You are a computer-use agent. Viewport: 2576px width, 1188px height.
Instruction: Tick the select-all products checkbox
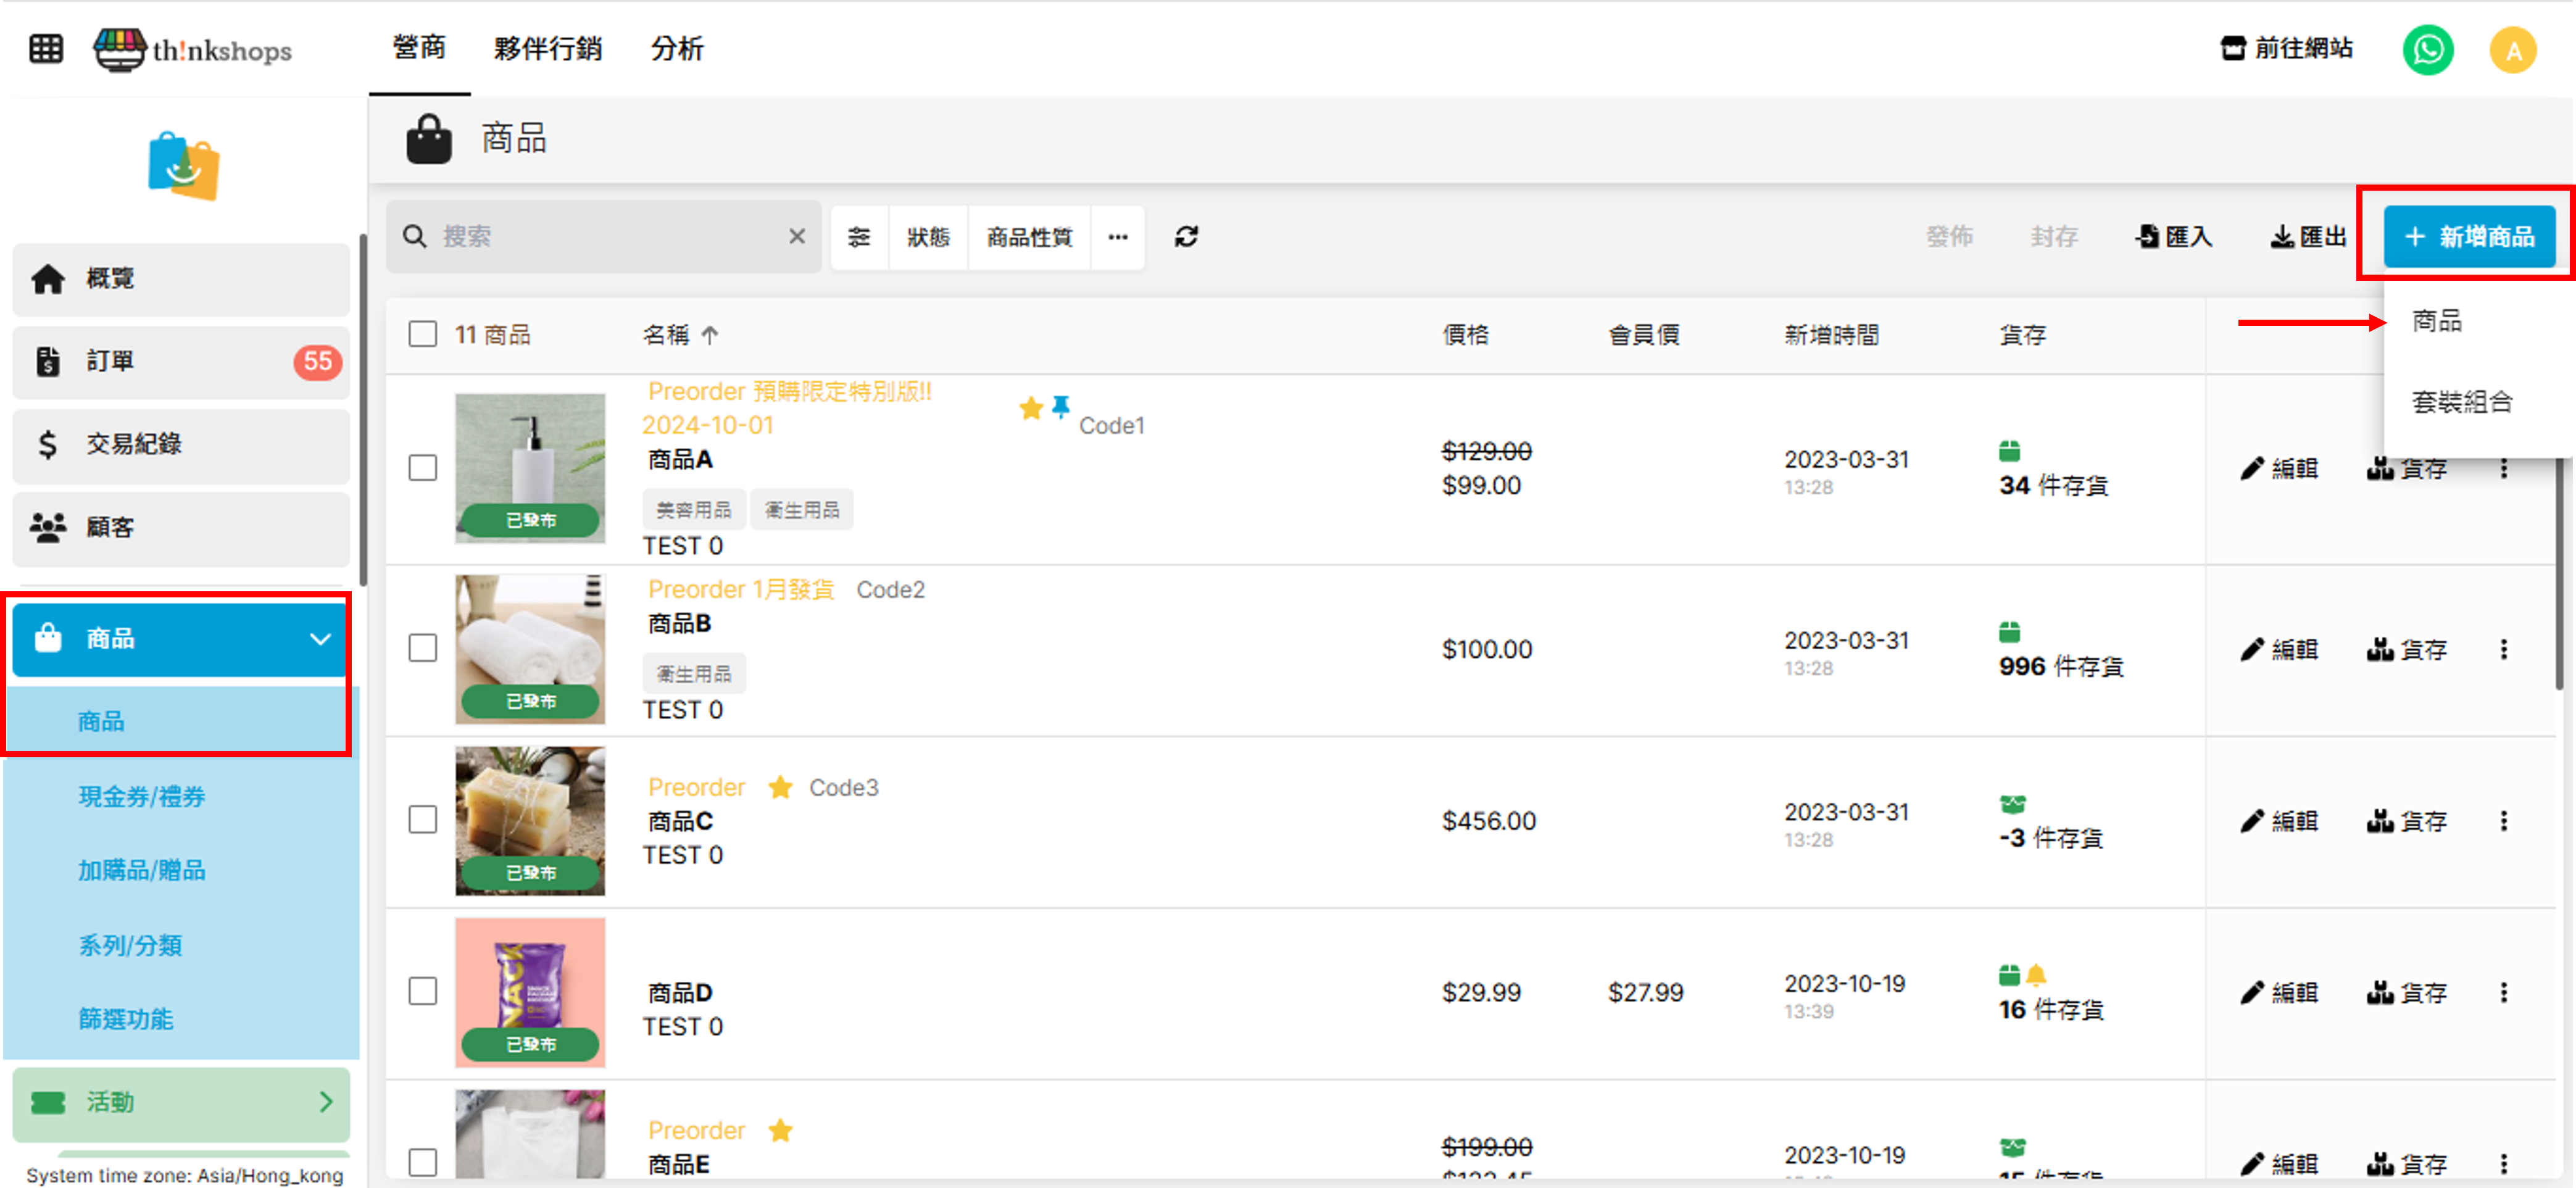423,334
